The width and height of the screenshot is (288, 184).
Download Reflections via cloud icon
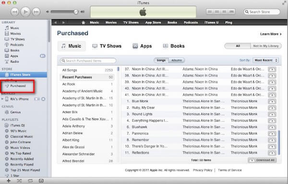(272, 153)
